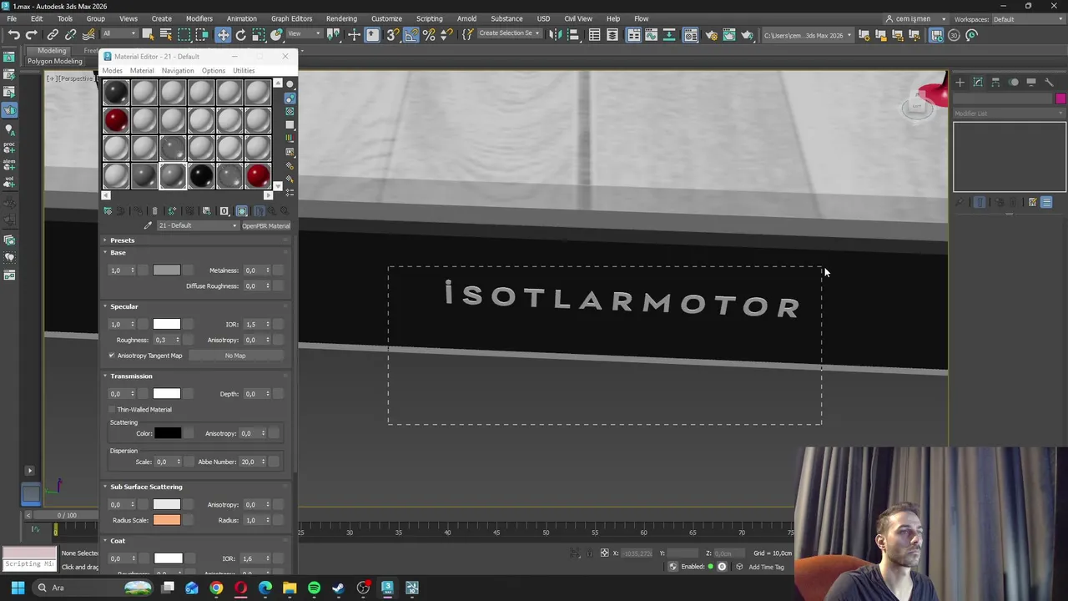Click Put to Library save icon
Screen dimensions: 1068x601
pos(206,211)
